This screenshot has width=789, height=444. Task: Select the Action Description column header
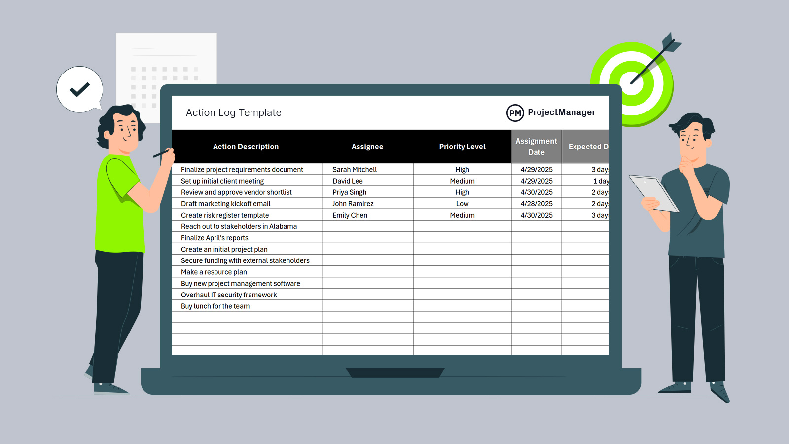246,147
